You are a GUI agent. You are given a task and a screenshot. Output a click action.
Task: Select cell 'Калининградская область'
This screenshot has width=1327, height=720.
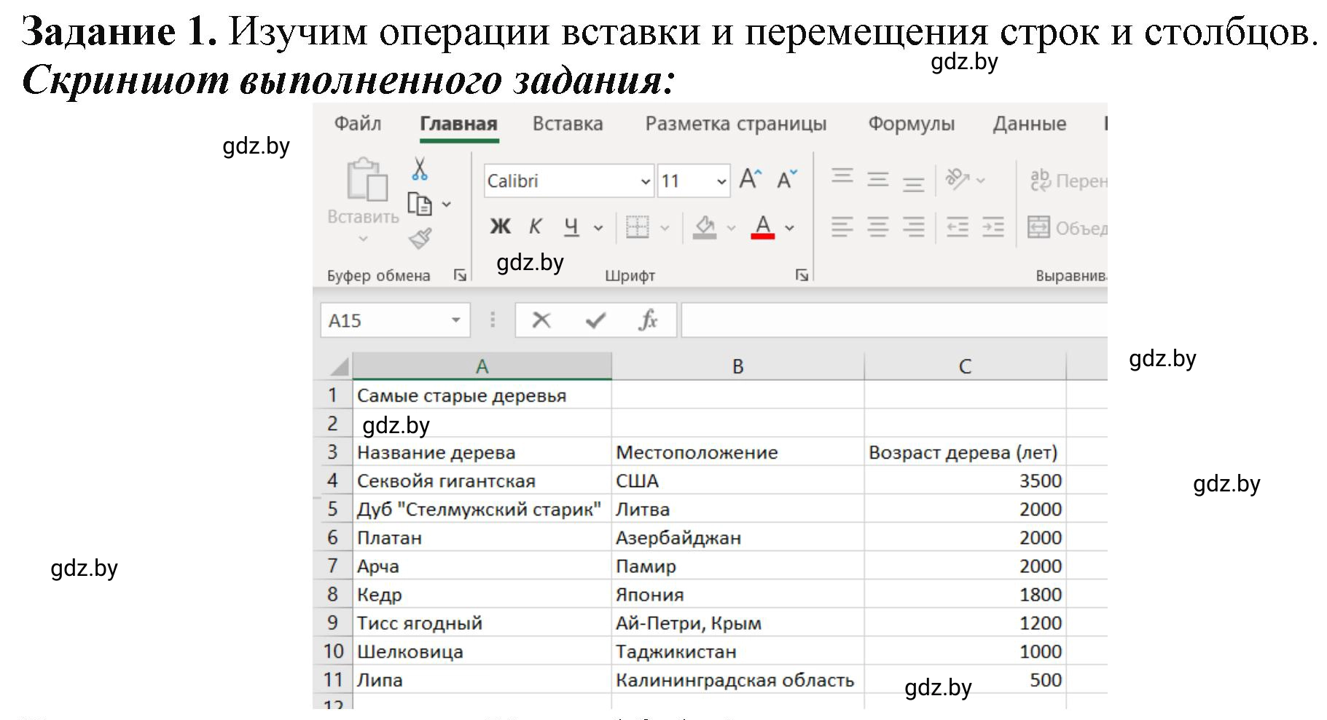click(x=737, y=679)
